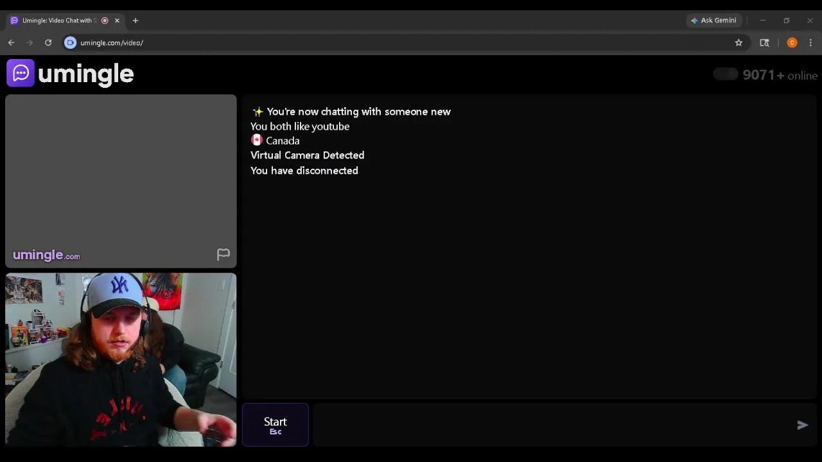Click the send message arrow icon
This screenshot has width=822, height=462.
(x=802, y=425)
